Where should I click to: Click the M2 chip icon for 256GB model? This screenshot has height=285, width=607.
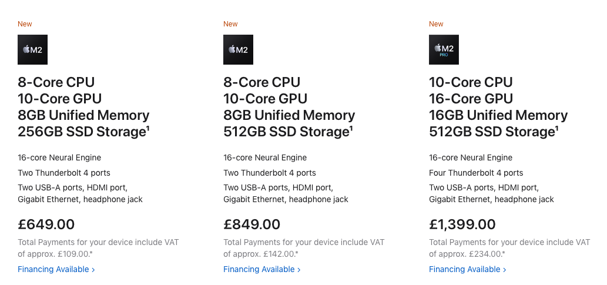tap(32, 50)
